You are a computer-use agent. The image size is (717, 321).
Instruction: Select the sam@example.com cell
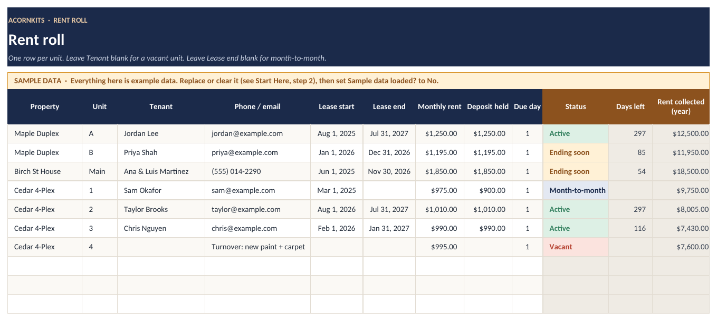[257, 190]
